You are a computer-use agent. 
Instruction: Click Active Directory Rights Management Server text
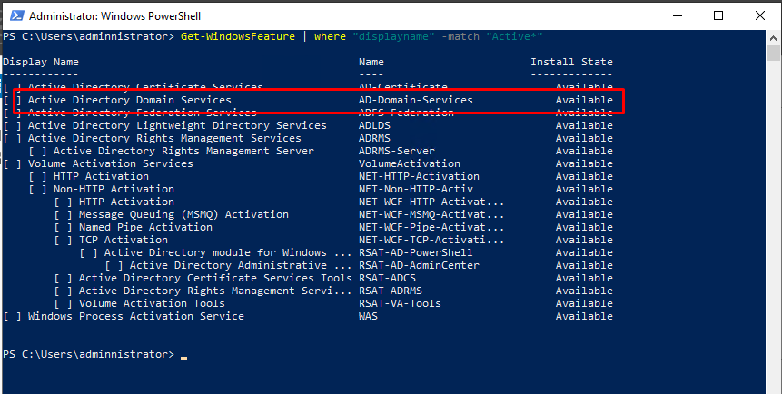click(184, 151)
